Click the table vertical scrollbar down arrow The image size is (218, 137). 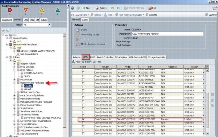pyautogui.click(x=207, y=134)
